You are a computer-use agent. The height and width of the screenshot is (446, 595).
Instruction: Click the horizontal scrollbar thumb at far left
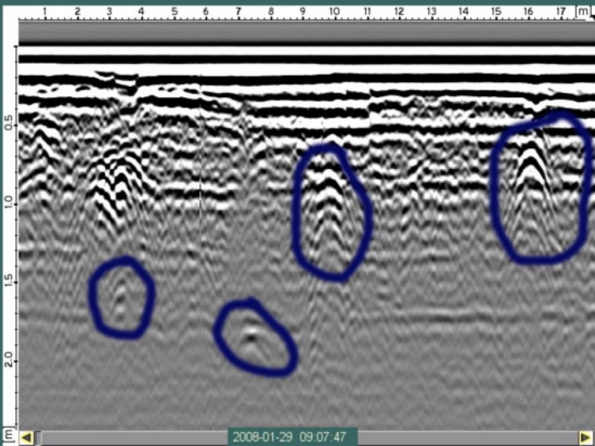(39, 437)
